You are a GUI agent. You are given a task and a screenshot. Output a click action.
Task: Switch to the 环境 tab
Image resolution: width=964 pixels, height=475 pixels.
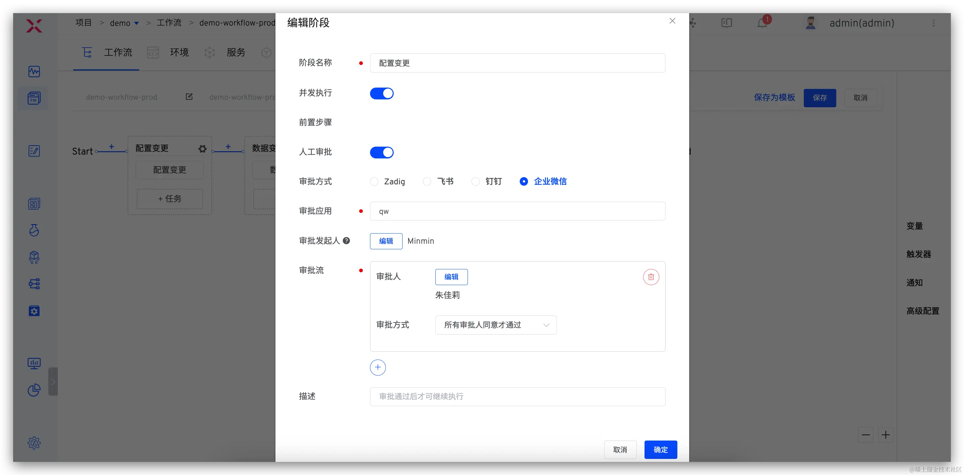coord(179,52)
